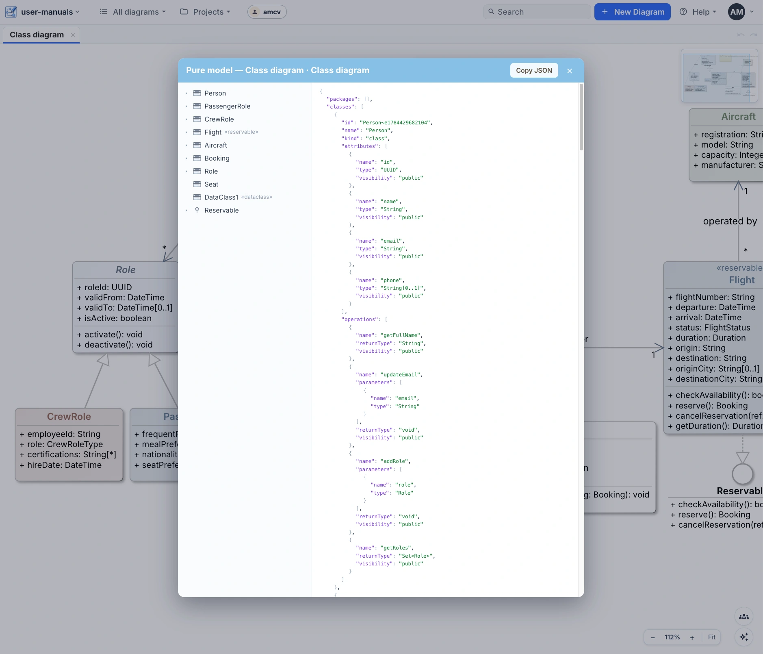
Task: Click the operated by association label
Action: pyautogui.click(x=730, y=221)
